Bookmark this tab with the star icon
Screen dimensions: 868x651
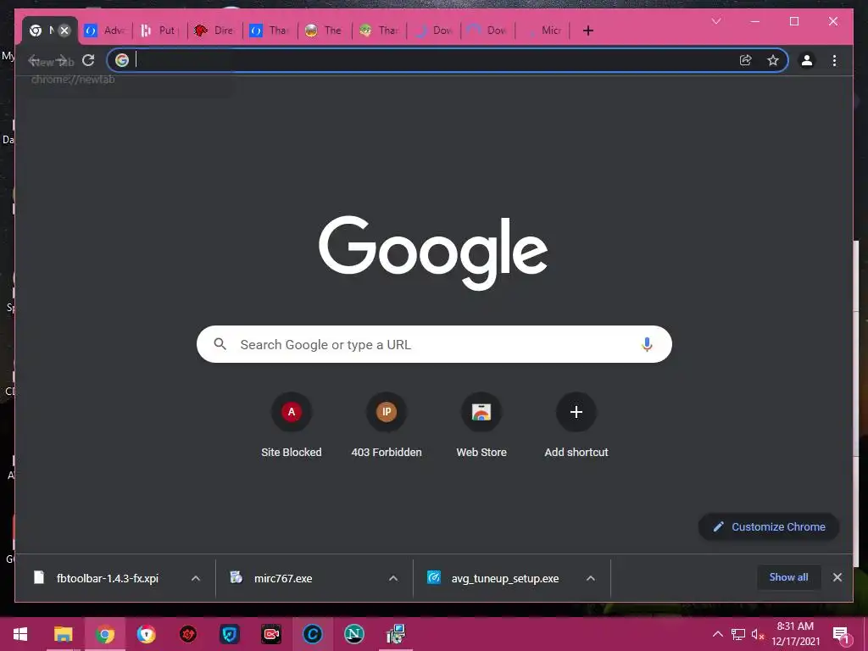pyautogui.click(x=773, y=60)
